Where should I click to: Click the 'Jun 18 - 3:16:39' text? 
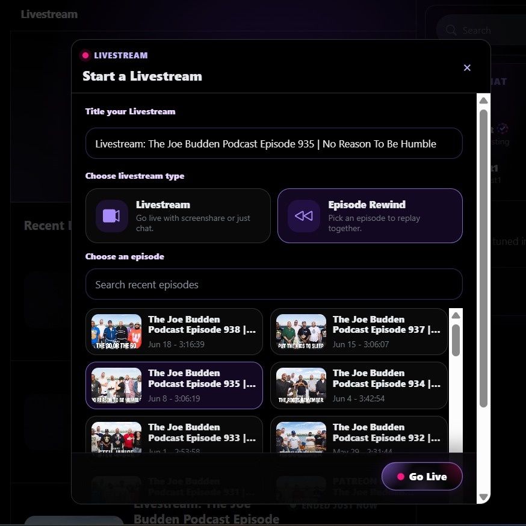[x=176, y=344]
